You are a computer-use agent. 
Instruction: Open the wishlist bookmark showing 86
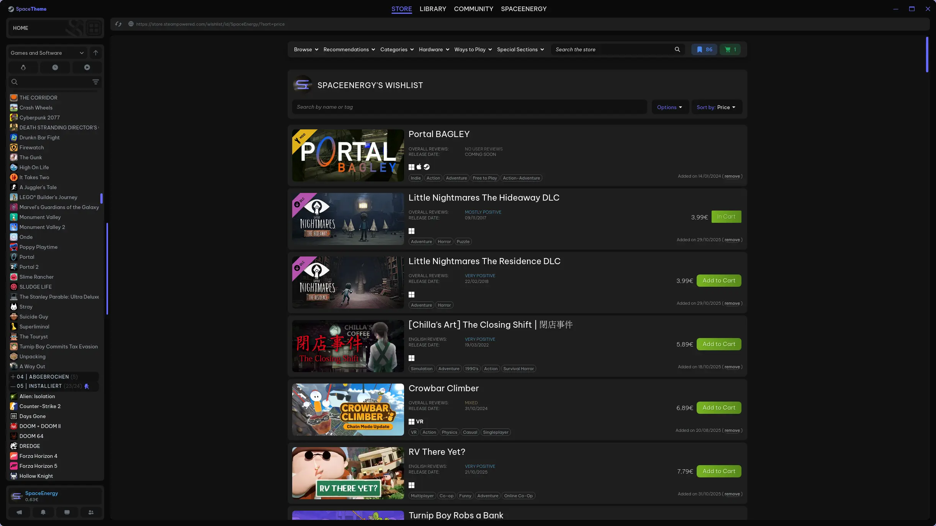click(704, 49)
